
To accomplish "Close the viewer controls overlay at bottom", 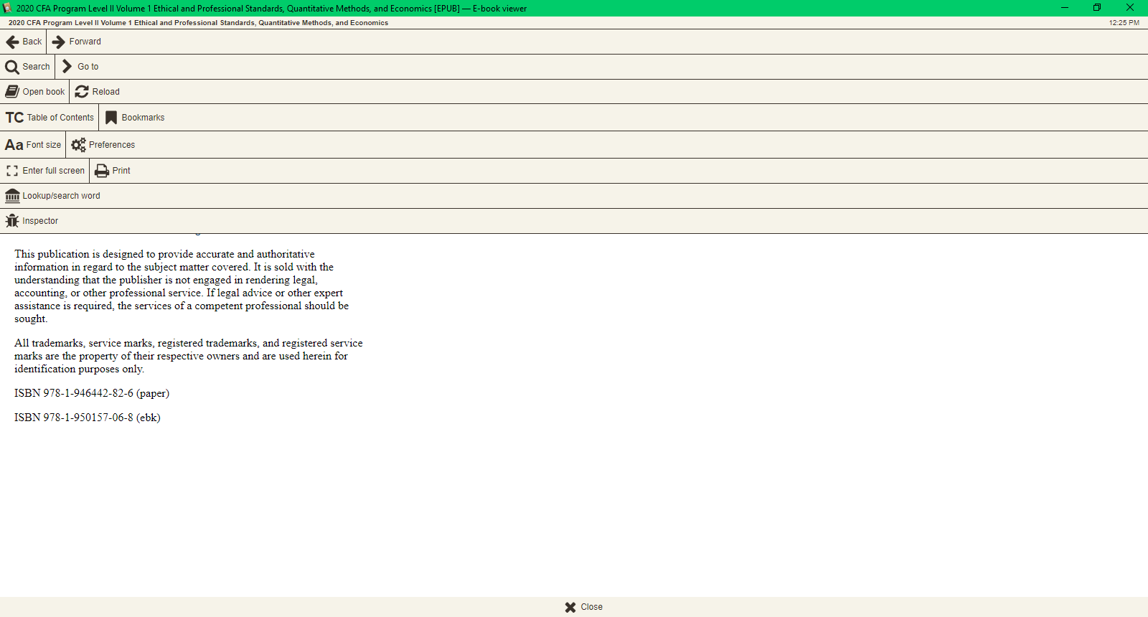I will (583, 607).
